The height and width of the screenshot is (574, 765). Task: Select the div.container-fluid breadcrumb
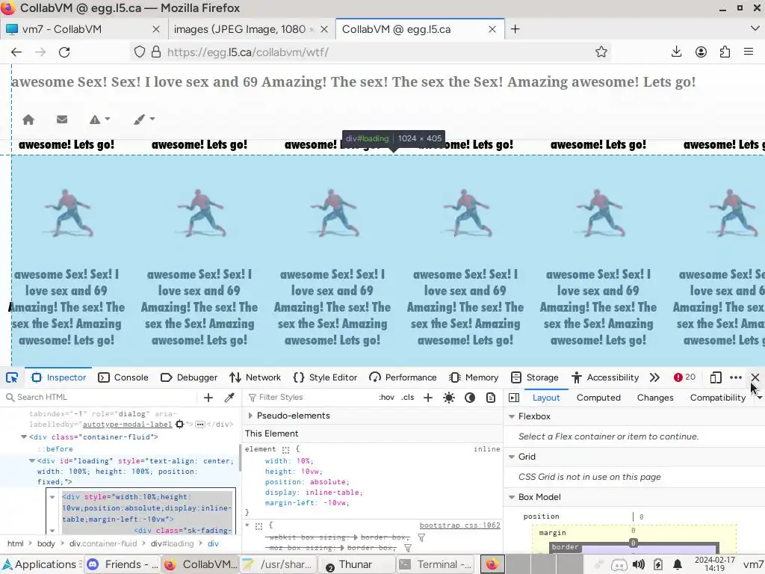103,544
